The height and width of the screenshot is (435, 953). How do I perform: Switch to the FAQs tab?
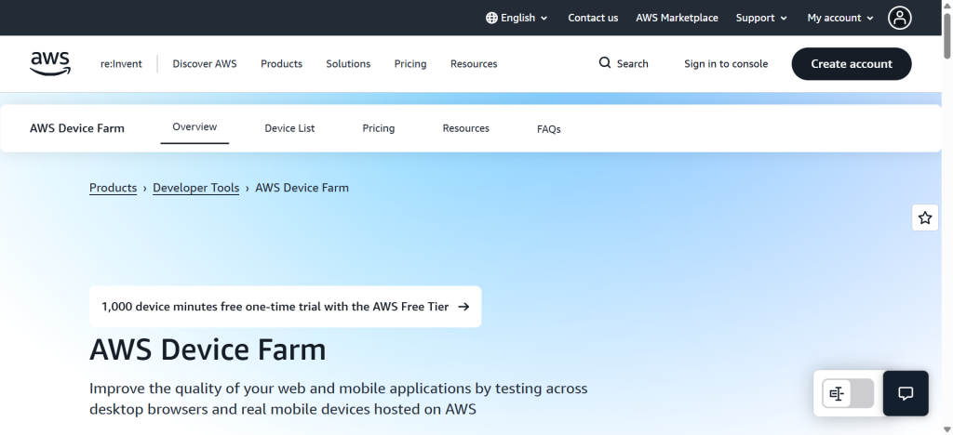coord(549,128)
